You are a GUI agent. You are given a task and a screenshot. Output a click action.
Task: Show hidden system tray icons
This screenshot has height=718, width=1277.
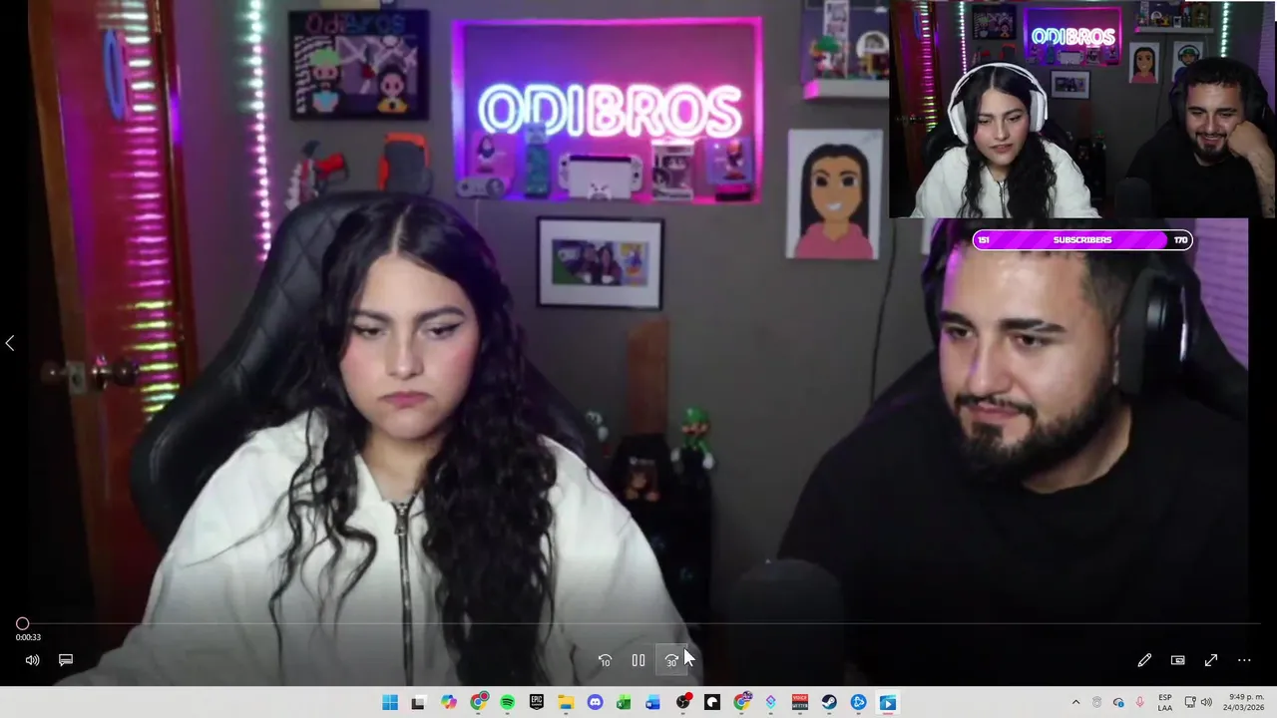click(1075, 703)
